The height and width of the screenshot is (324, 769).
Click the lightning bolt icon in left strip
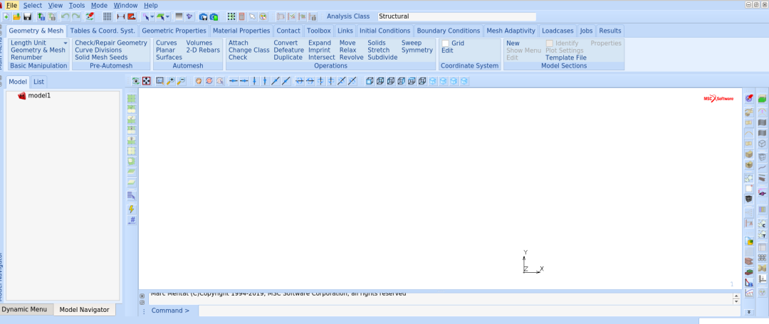pos(132,210)
